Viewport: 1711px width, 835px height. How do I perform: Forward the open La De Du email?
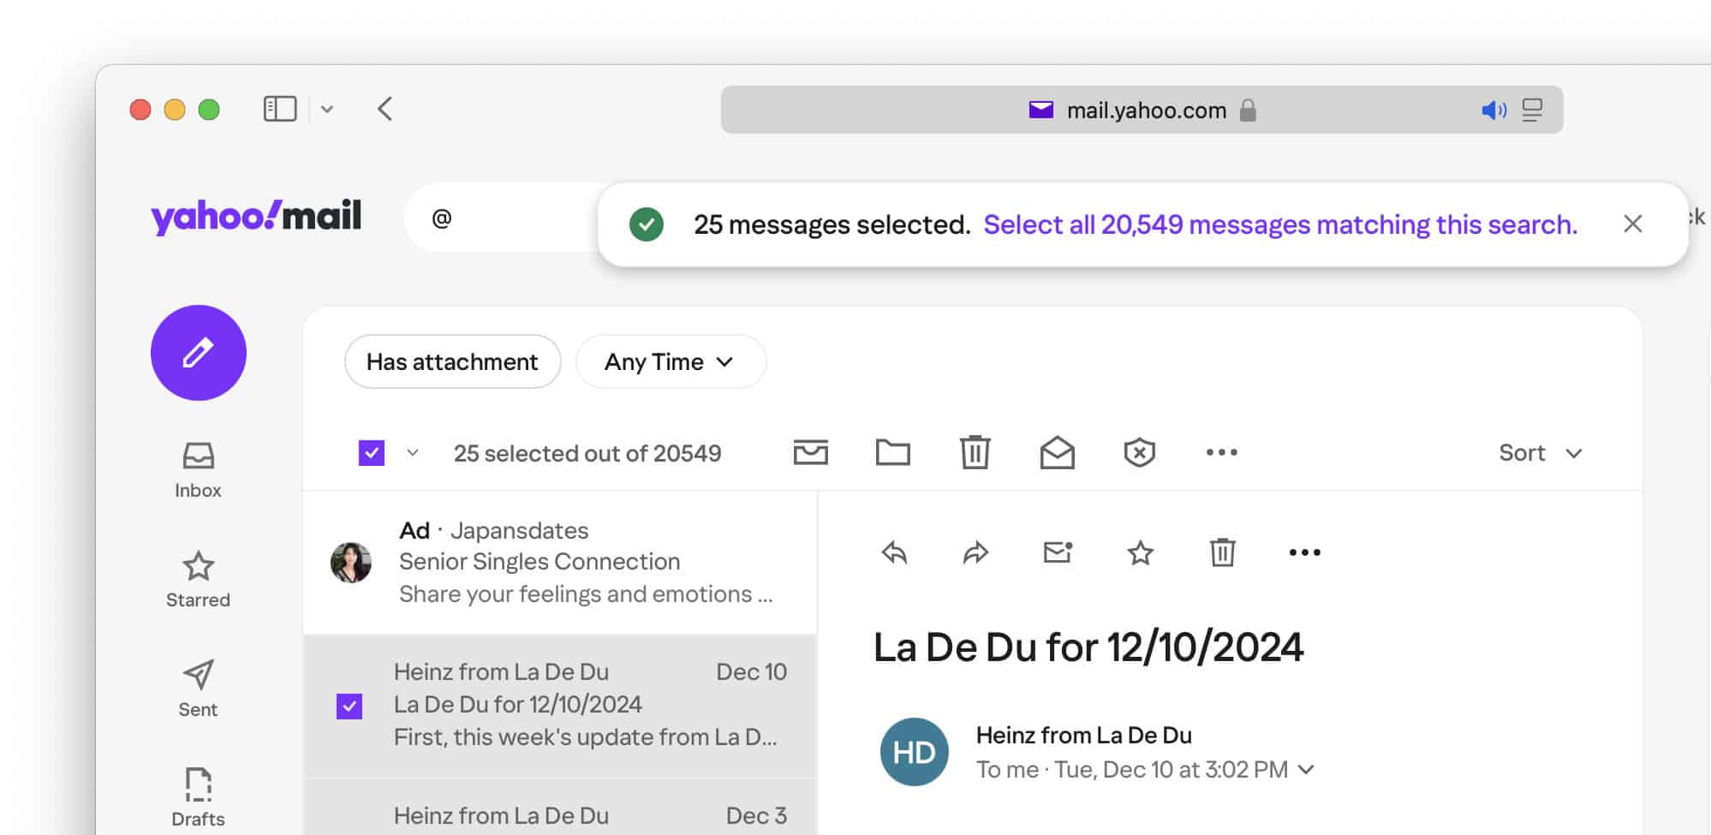[x=975, y=552]
